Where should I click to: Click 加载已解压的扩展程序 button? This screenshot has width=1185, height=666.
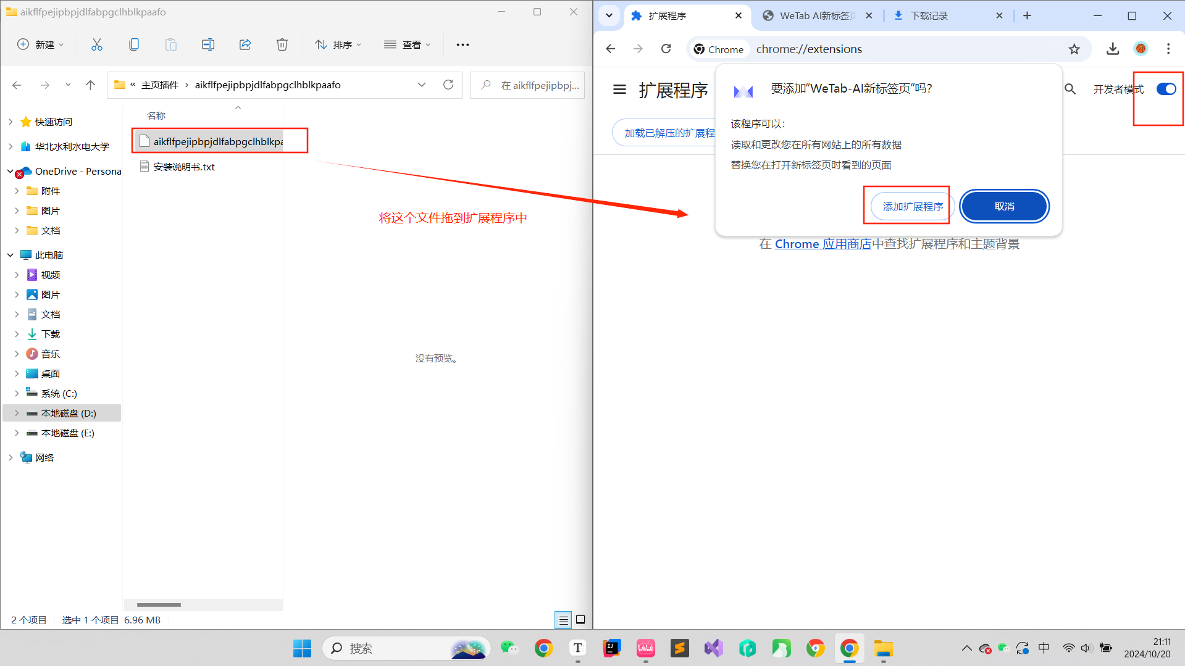coord(664,133)
